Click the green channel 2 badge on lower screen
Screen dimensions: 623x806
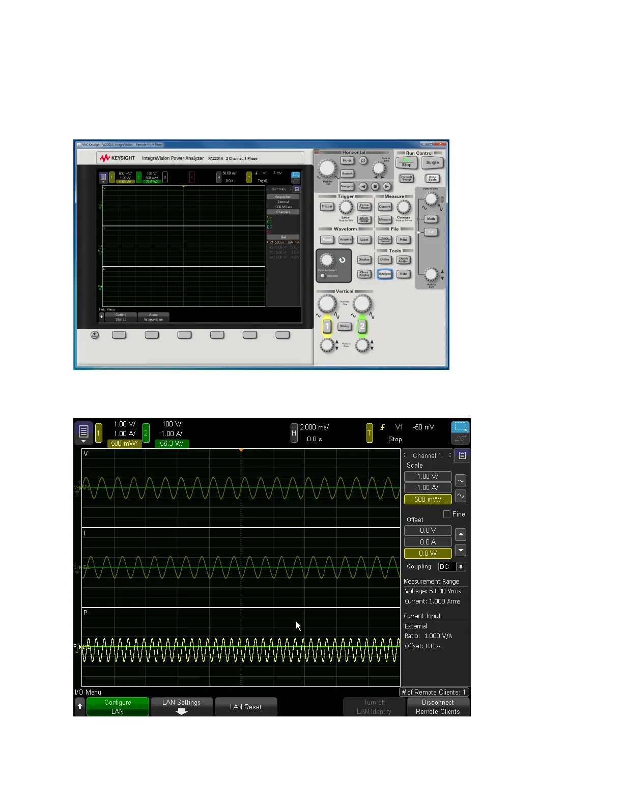(146, 433)
